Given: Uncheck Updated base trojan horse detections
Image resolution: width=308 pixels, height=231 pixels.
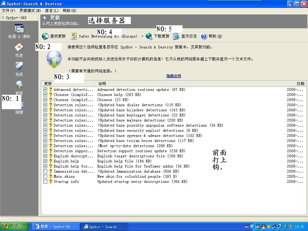Looking at the screenshot, I should pos(45,141).
